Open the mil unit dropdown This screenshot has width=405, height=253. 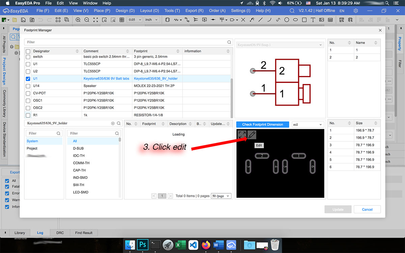tap(308, 124)
